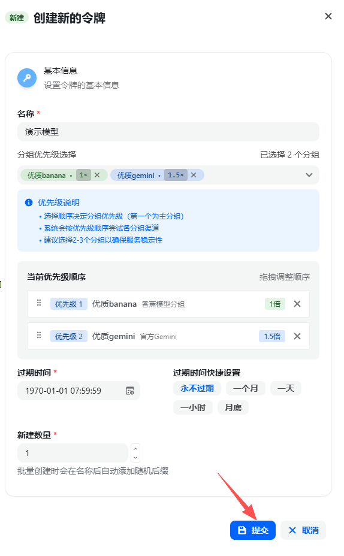
Task: Click the 1倍 multiplier badge
Action: pos(275,304)
